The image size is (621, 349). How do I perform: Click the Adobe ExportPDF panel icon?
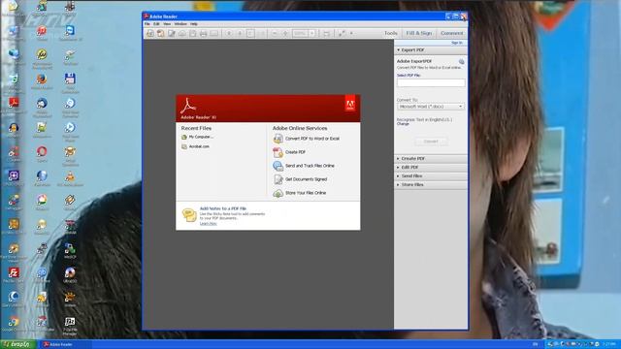[x=462, y=61]
